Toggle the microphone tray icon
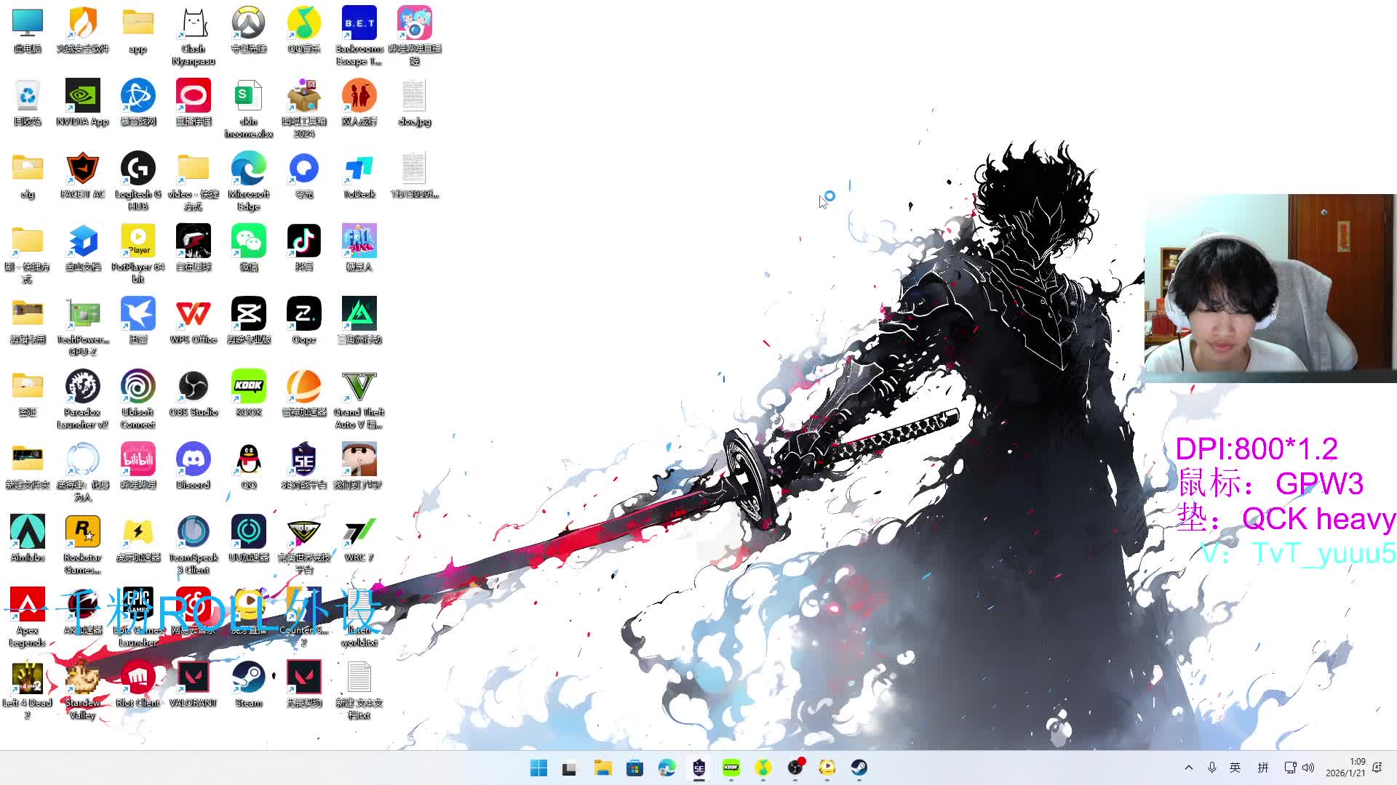This screenshot has width=1397, height=785. pyautogui.click(x=1211, y=768)
